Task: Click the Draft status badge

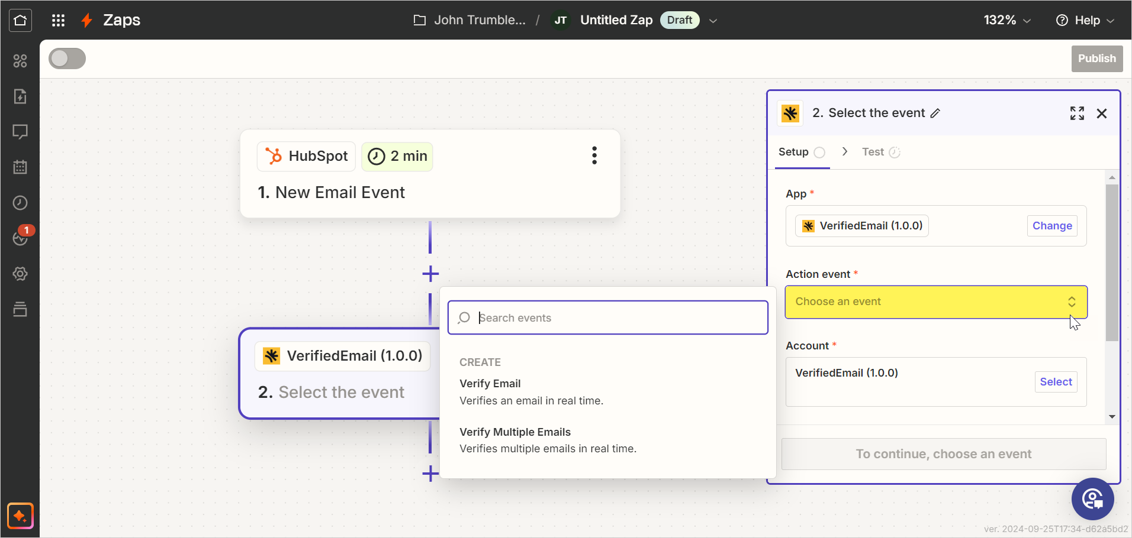Action: point(680,21)
